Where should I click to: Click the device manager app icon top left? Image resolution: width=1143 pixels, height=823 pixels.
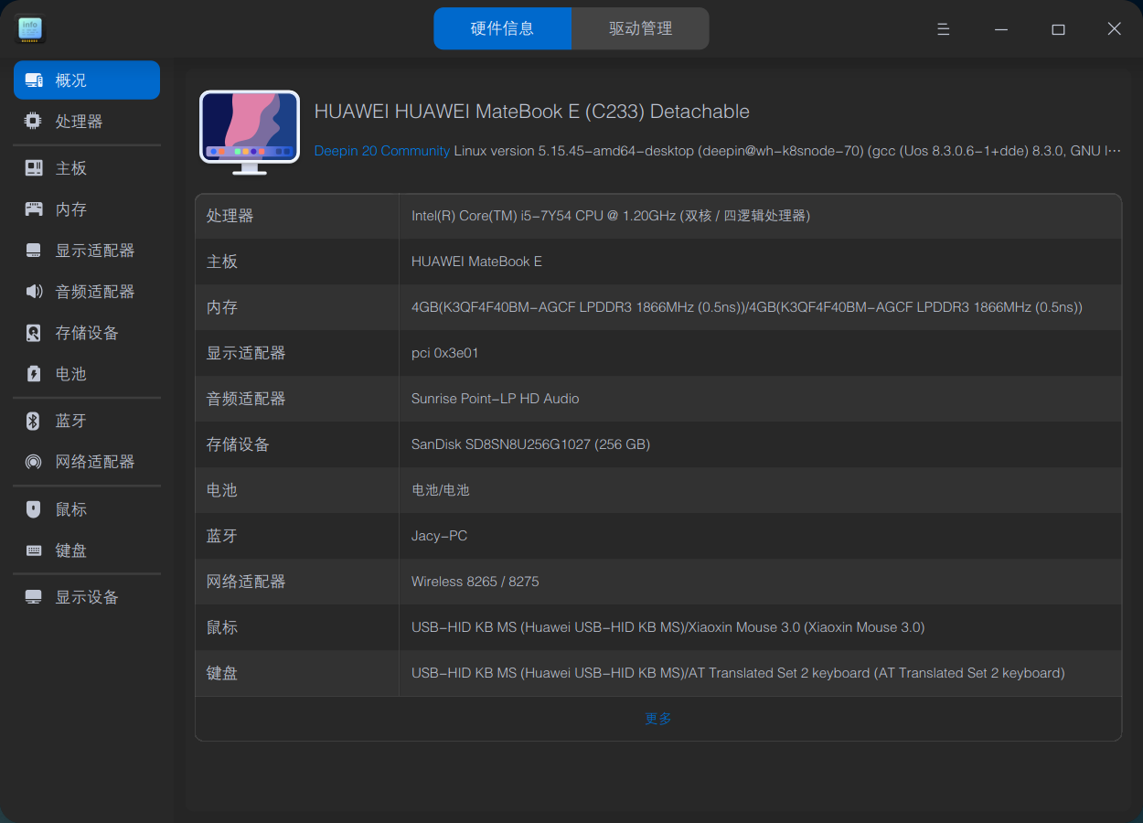[x=30, y=28]
